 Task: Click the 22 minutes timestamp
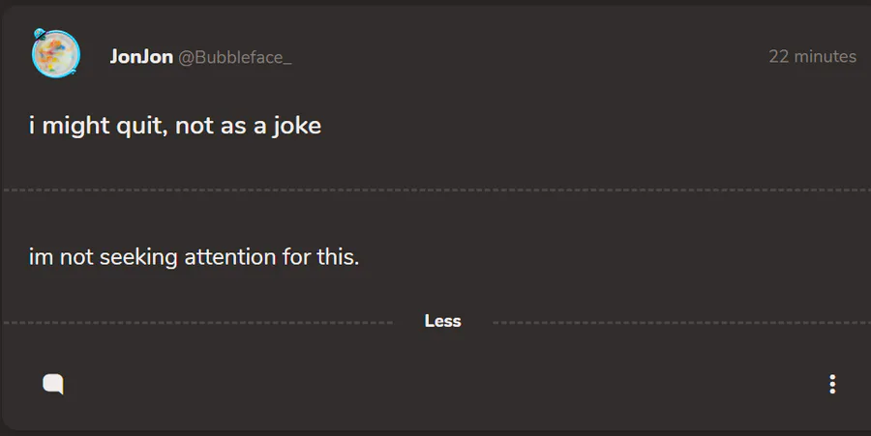(812, 57)
